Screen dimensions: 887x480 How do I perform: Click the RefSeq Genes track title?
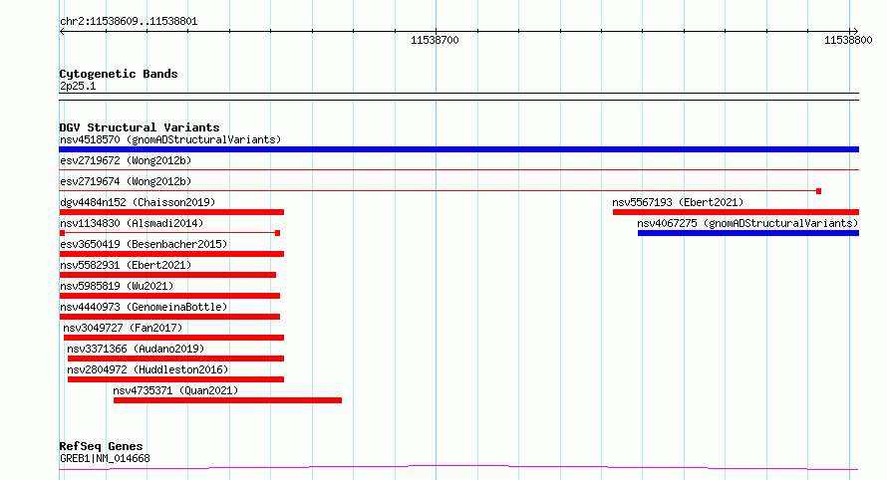[101, 446]
